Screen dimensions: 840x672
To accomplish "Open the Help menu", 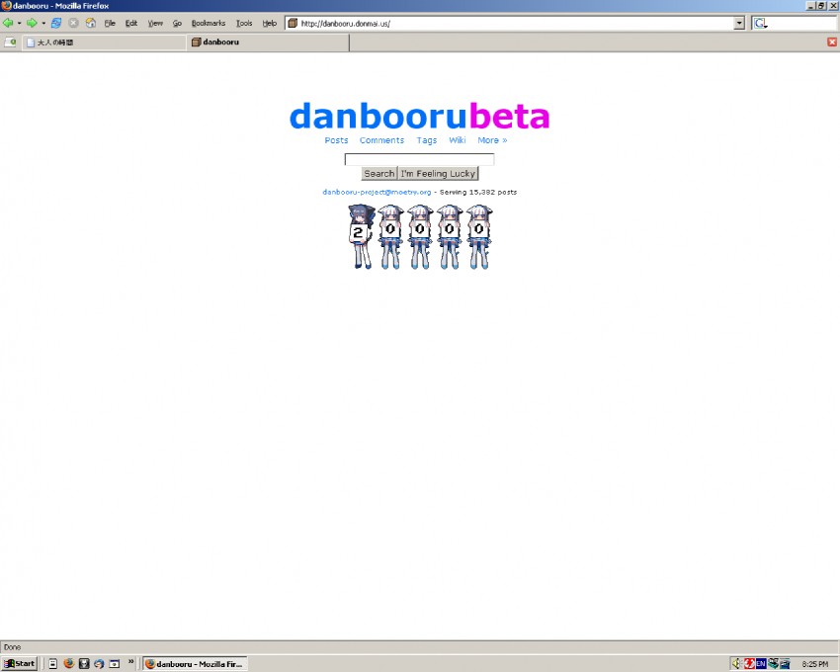I will pyautogui.click(x=270, y=24).
